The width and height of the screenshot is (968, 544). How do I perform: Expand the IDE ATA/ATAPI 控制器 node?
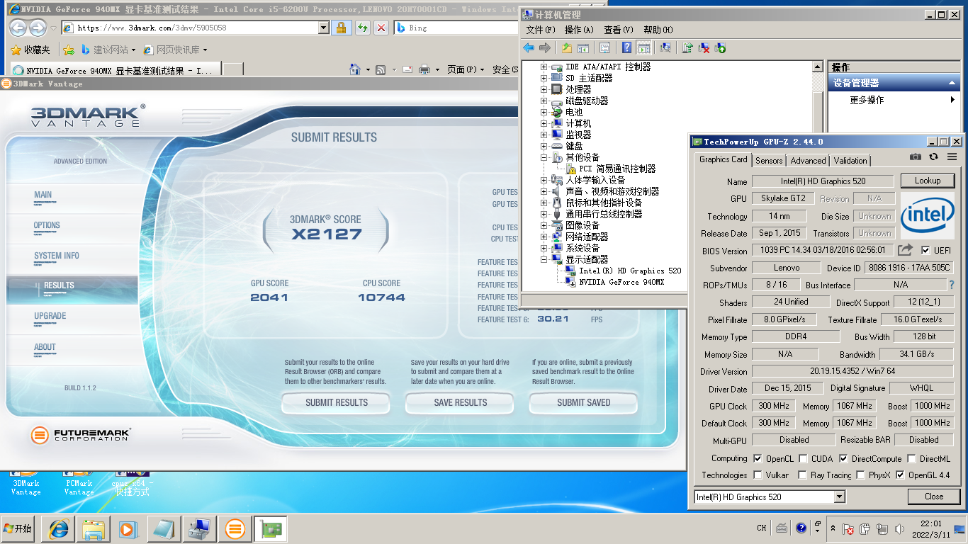pos(544,67)
